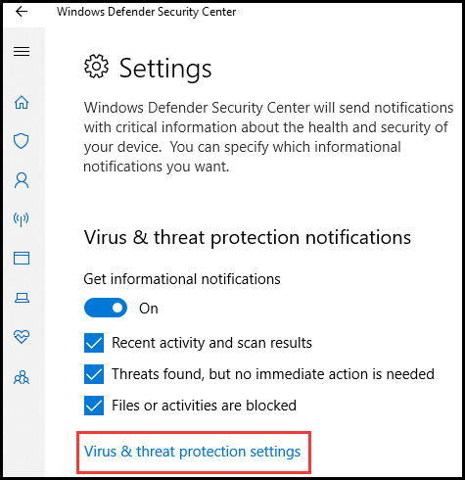Click the Settings page heading text
Screen dimensions: 465x480
(165, 69)
